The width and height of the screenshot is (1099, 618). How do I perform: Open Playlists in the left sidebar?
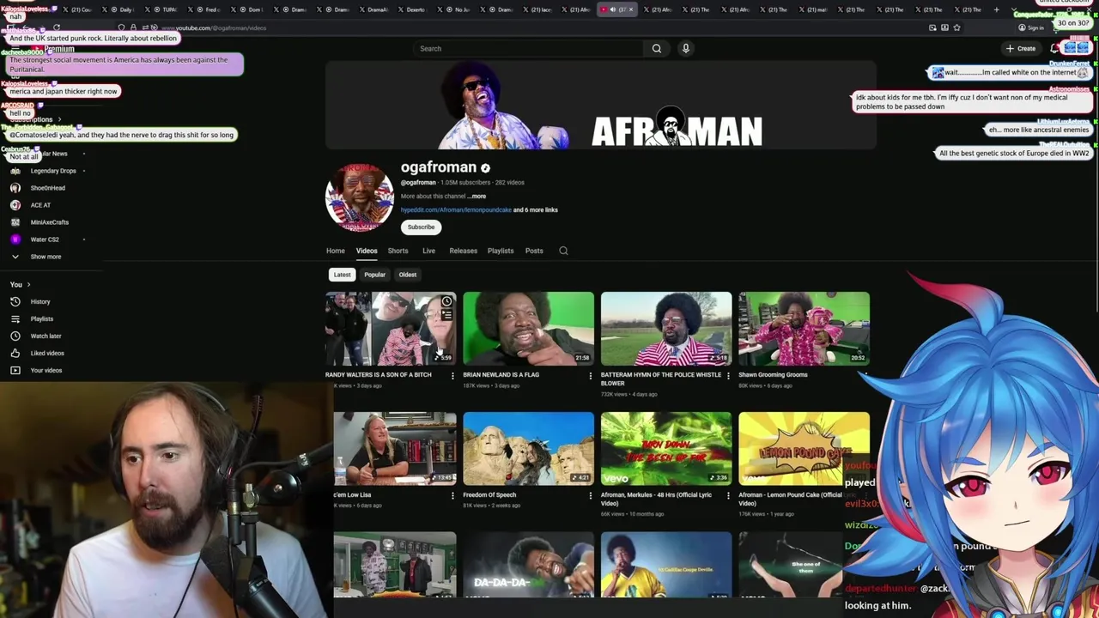coord(41,318)
